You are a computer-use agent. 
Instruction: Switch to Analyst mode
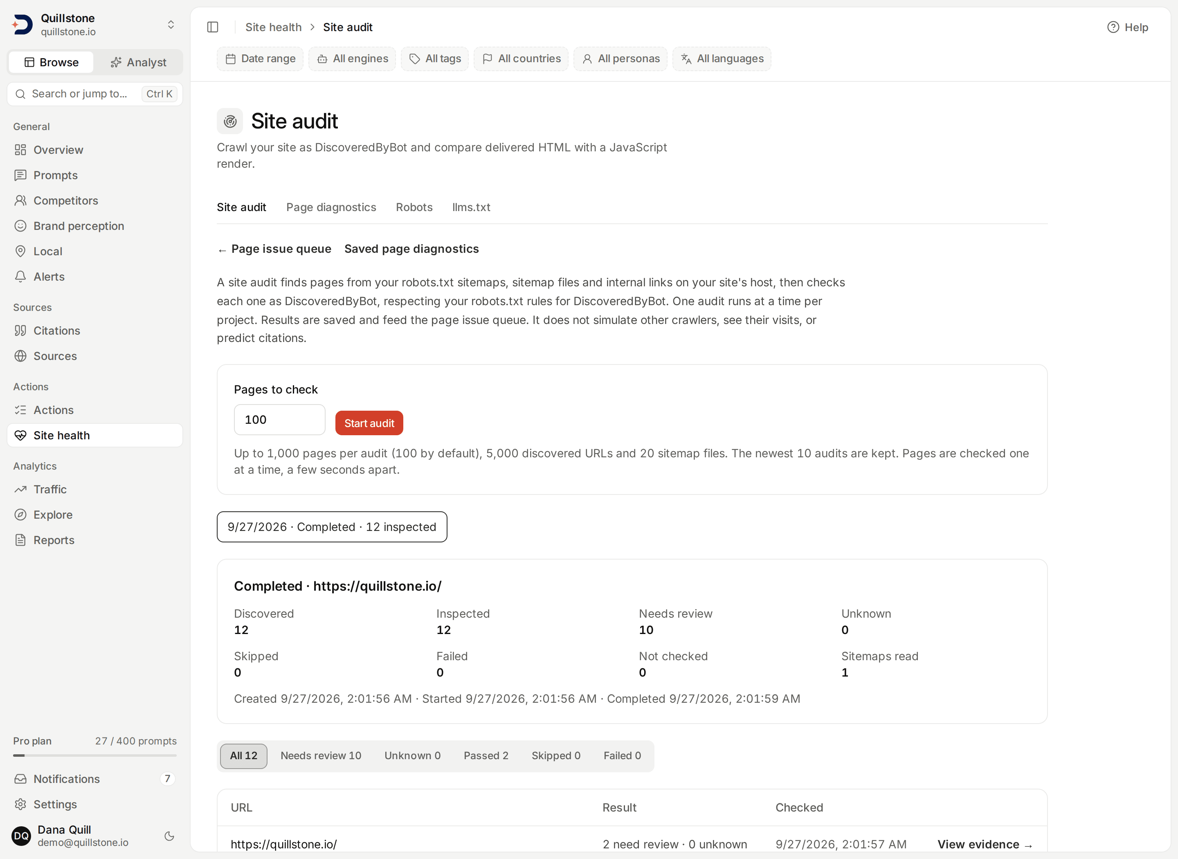[138, 63]
